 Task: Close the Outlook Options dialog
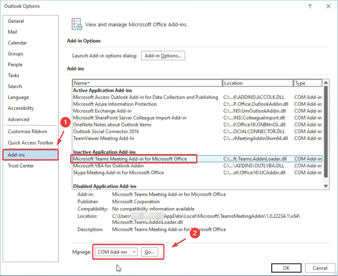coord(328,6)
